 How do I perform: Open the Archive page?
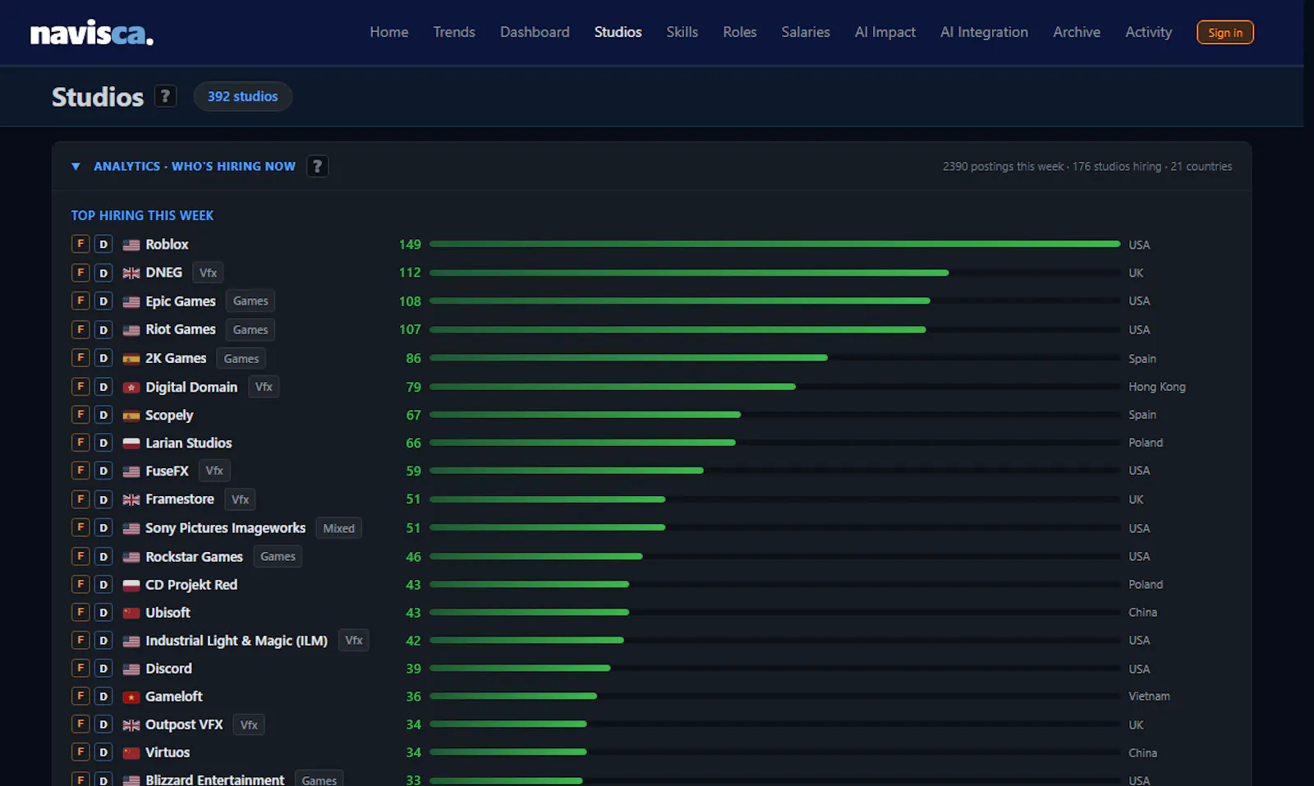click(1077, 32)
